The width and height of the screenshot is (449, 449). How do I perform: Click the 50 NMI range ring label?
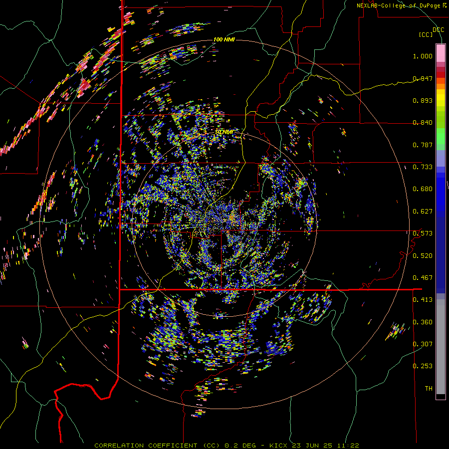224,132
